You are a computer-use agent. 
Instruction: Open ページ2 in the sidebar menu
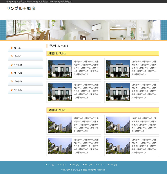point(26,65)
